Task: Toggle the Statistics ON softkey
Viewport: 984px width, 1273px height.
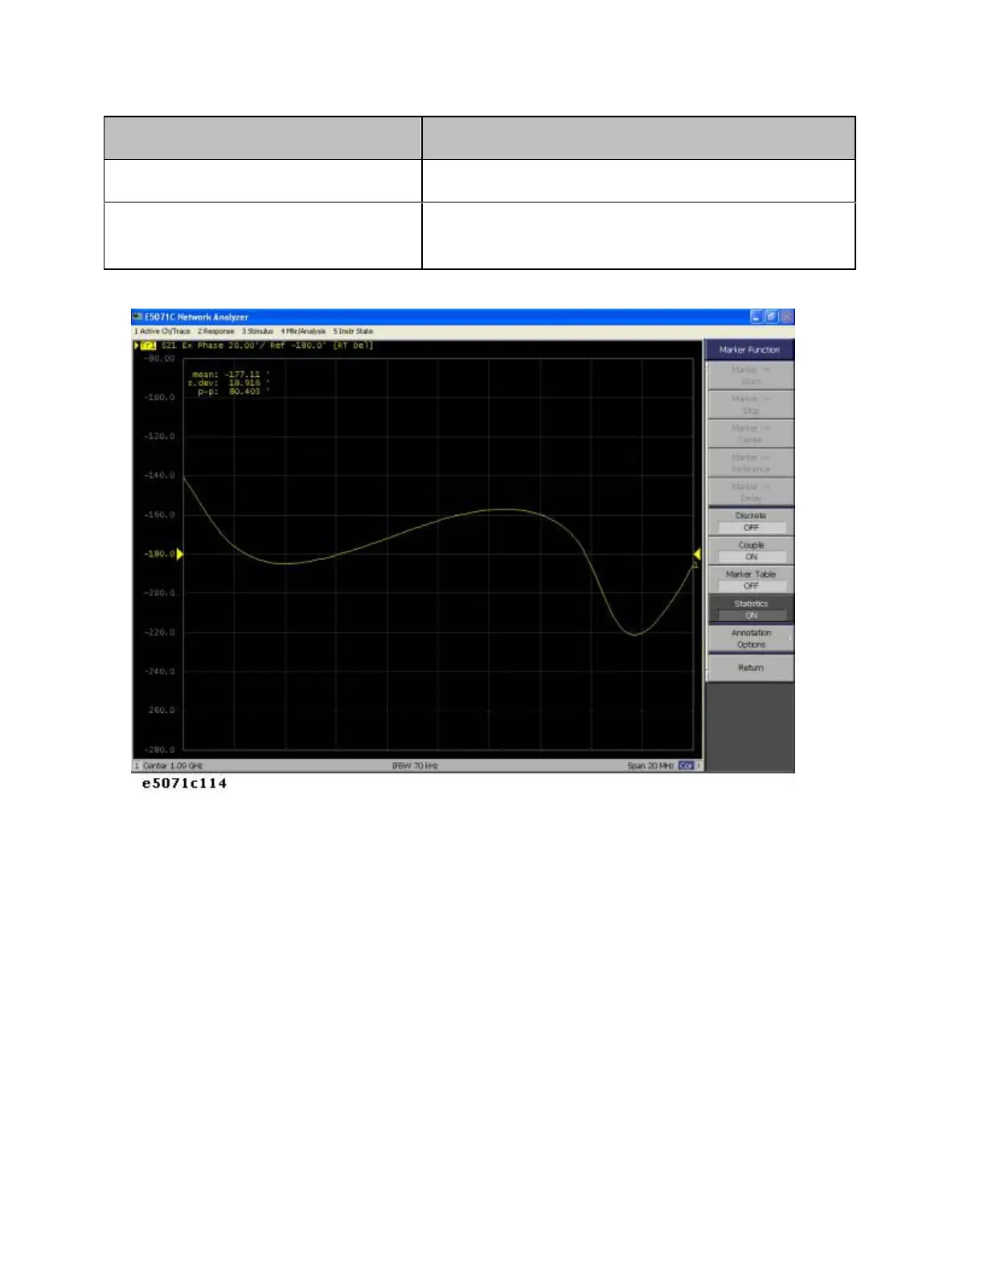Action: pyautogui.click(x=750, y=609)
